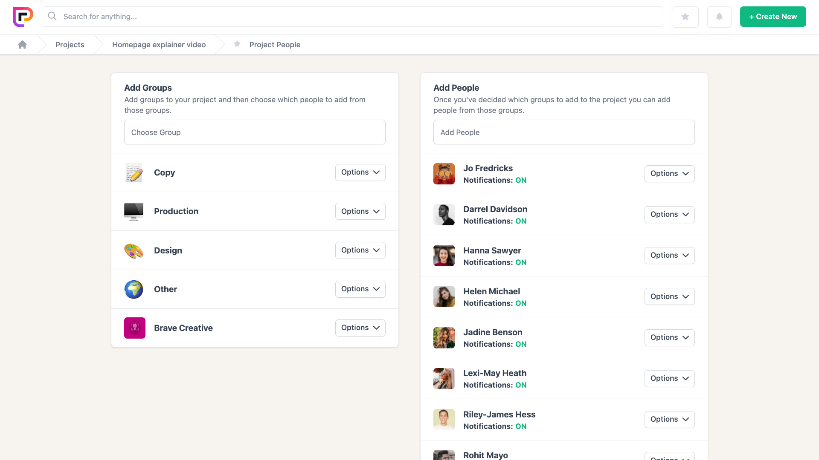
Task: Click the Production group monitor icon
Action: point(134,211)
